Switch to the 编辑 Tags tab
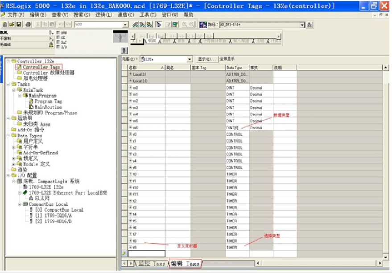This screenshot has width=392, height=273. click(x=185, y=264)
